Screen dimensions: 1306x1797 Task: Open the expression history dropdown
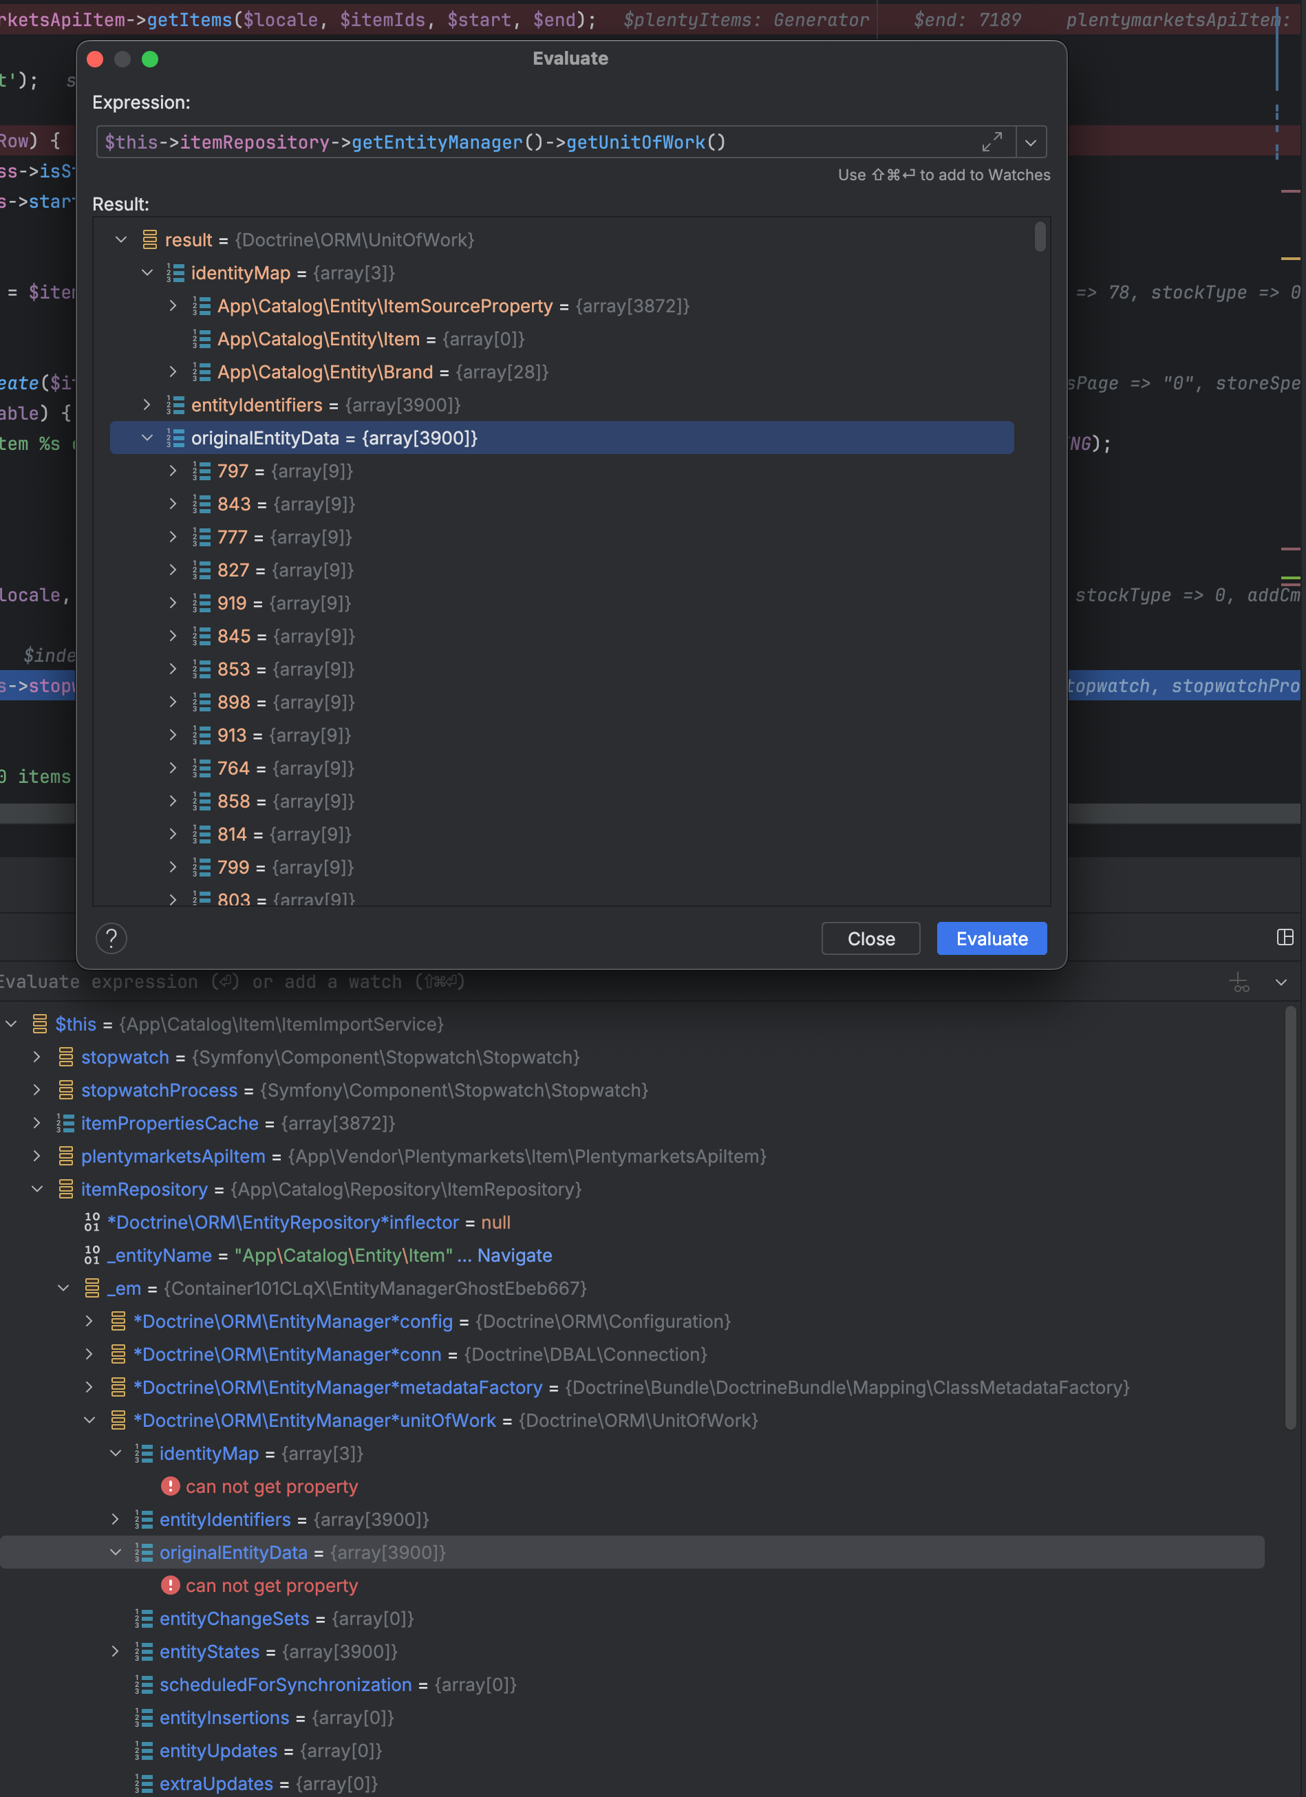(x=1031, y=142)
